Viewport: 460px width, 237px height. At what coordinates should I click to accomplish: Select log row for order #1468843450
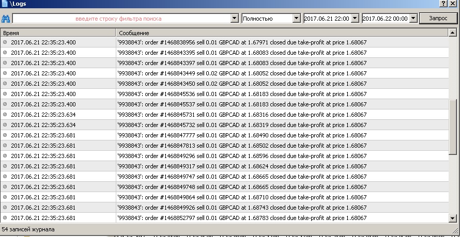click(224, 84)
